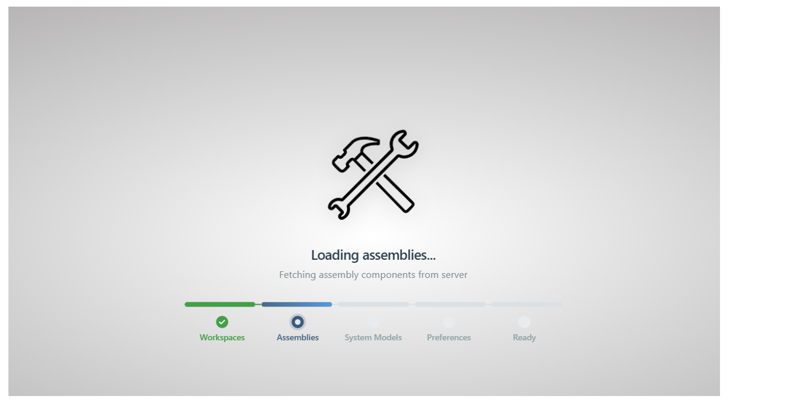Click the blue in-progress bar segment
Screen dimensions: 794x404
click(x=296, y=305)
